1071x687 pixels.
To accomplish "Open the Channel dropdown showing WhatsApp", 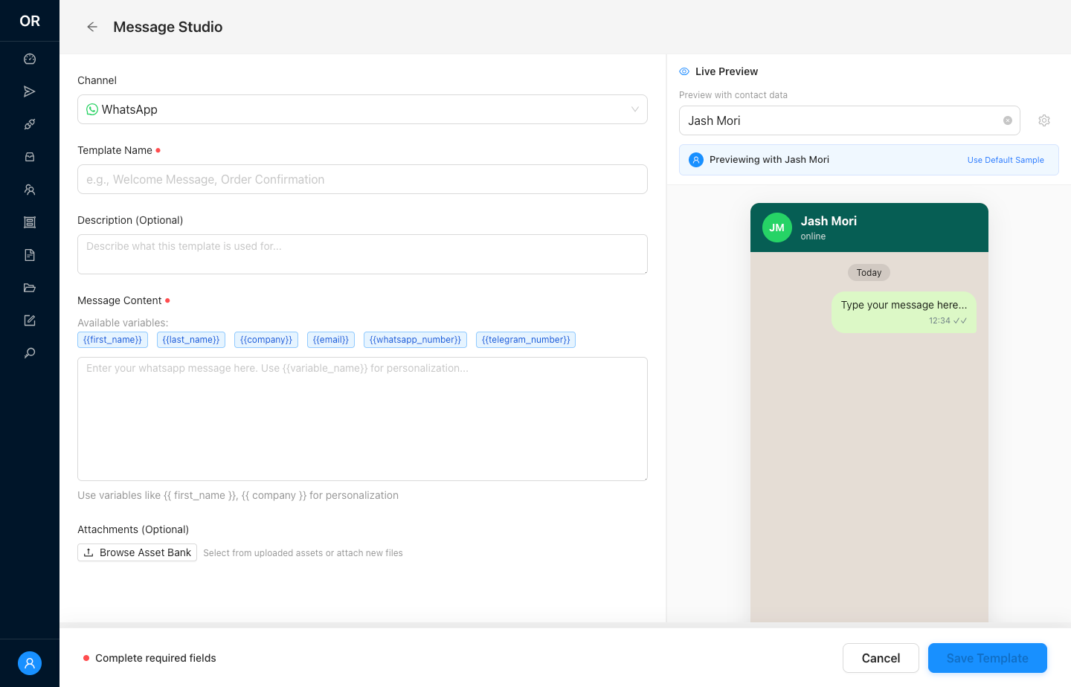I will [x=362, y=109].
